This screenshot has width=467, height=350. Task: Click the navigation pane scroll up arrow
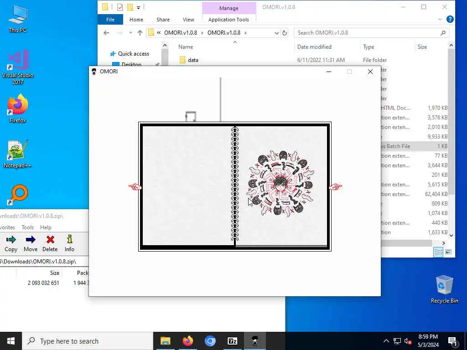pos(165,46)
